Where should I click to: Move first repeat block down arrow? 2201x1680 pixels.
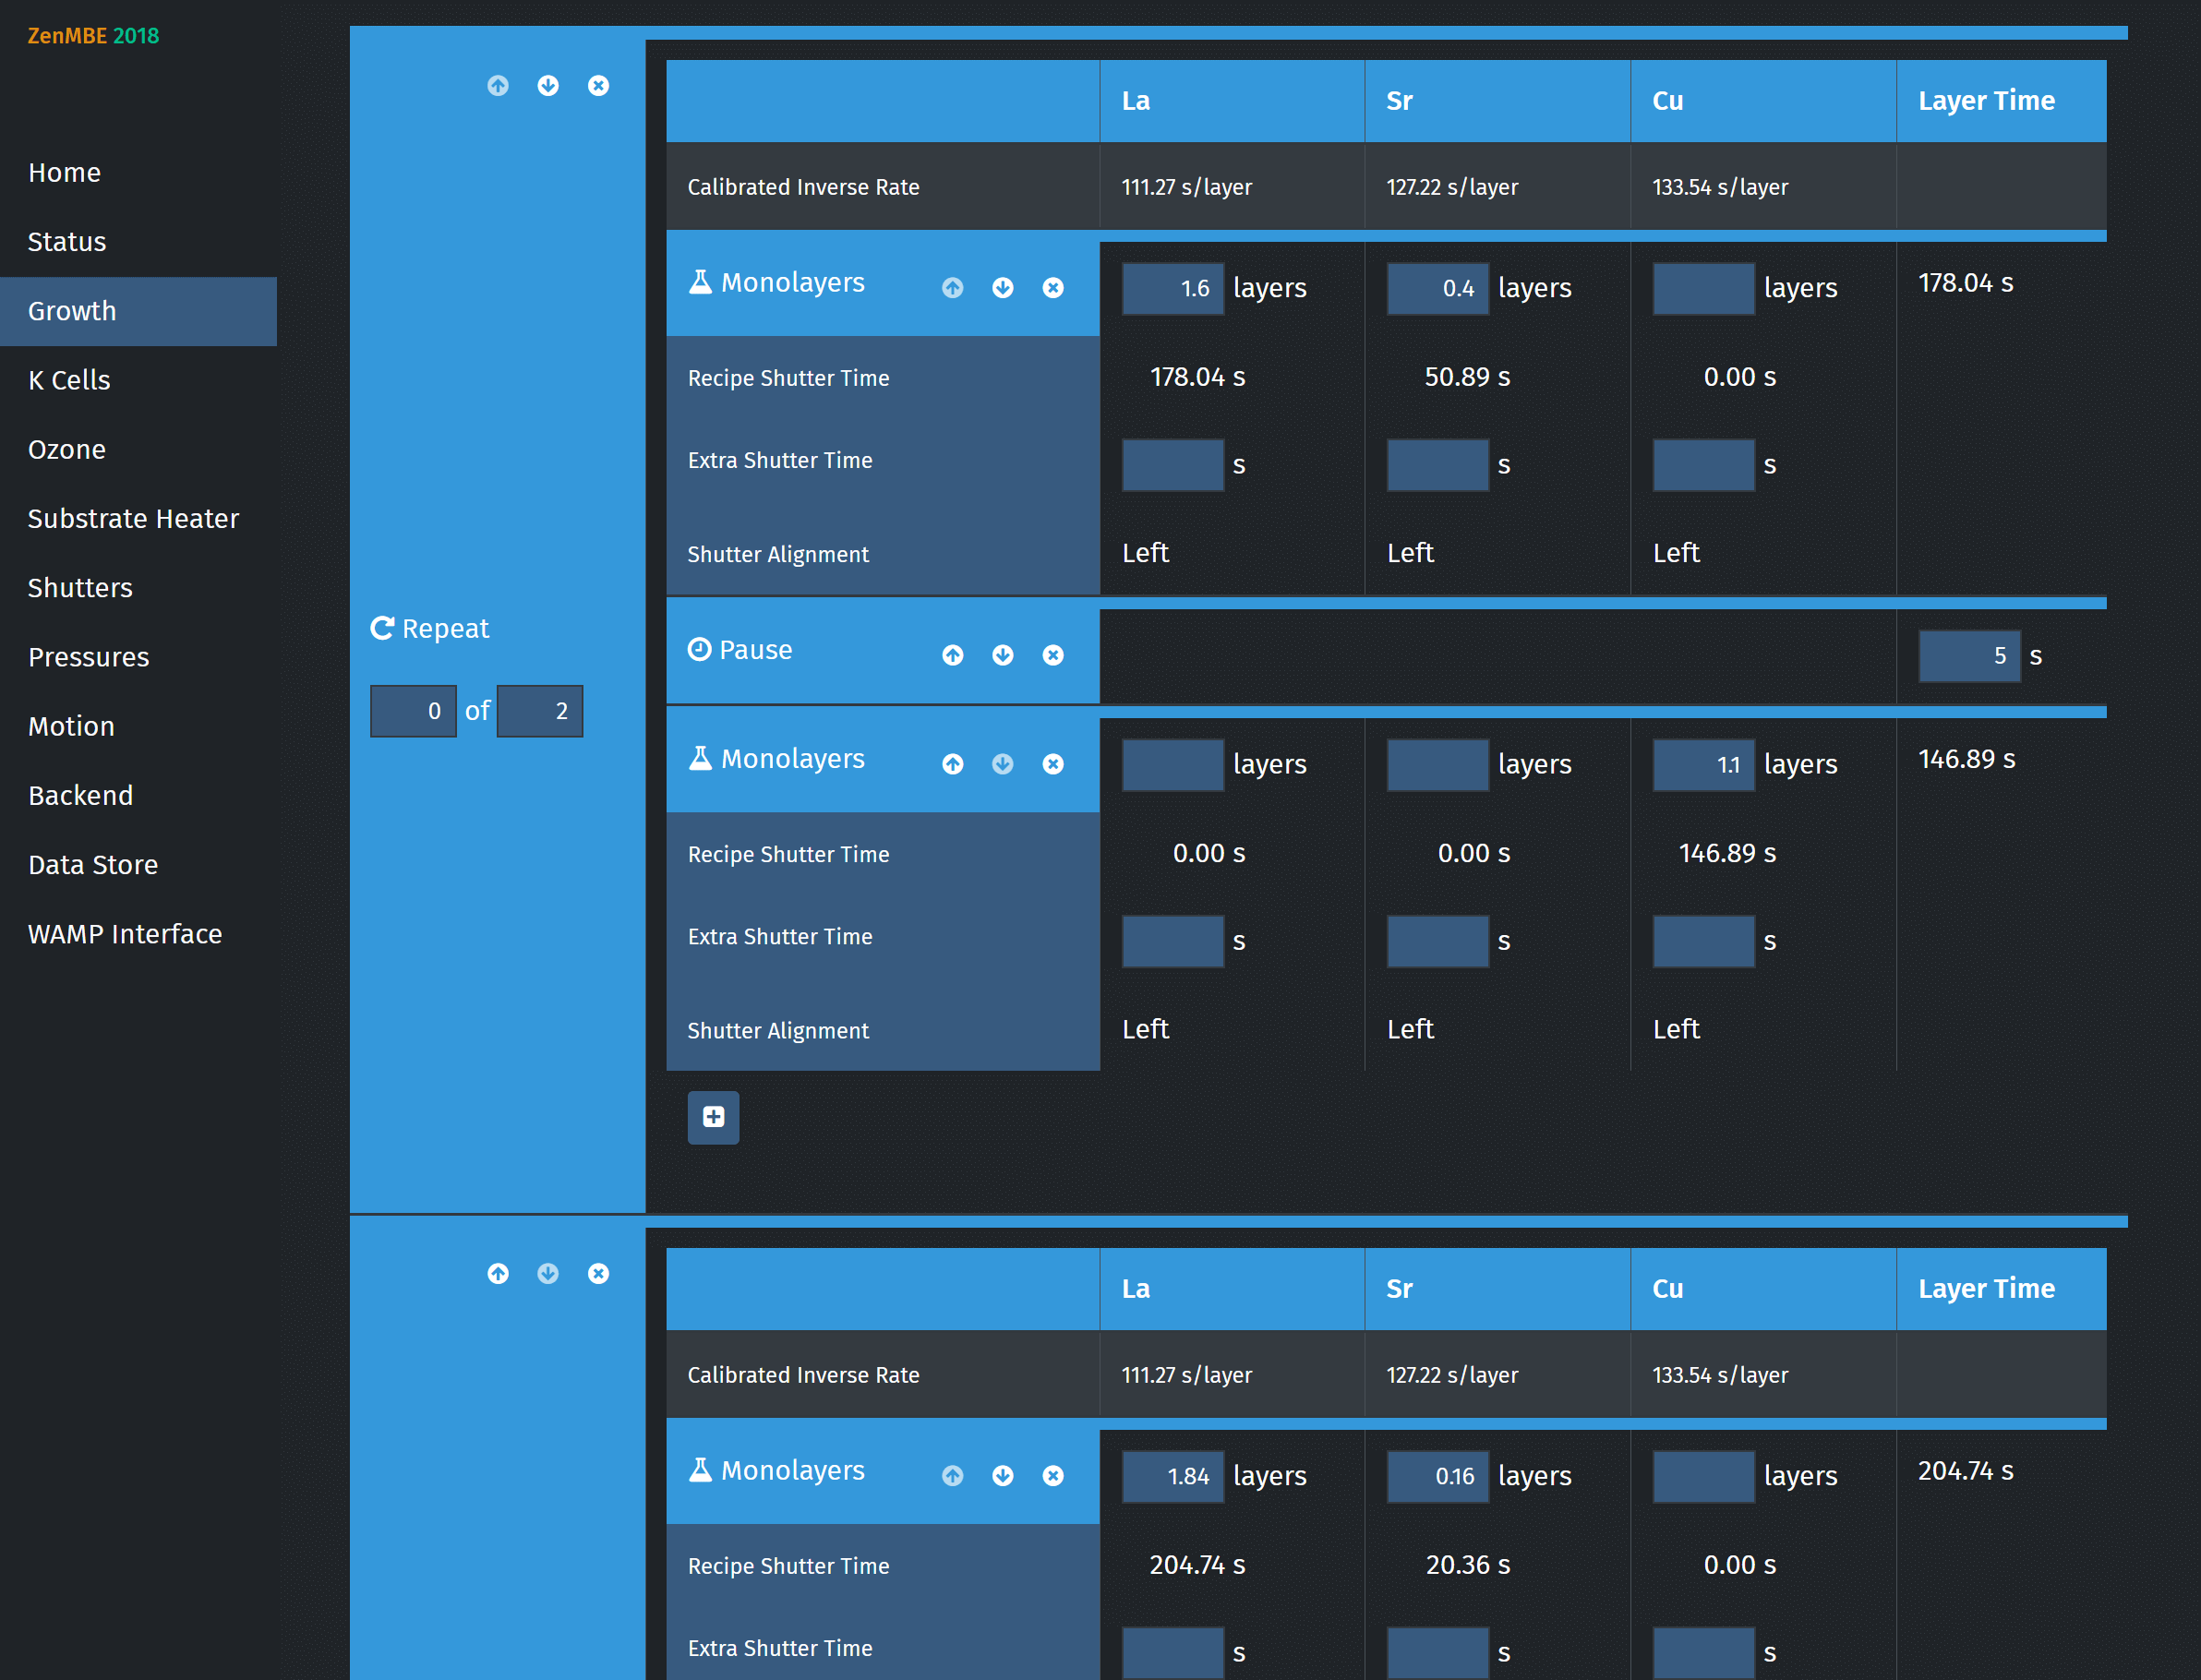click(x=548, y=86)
